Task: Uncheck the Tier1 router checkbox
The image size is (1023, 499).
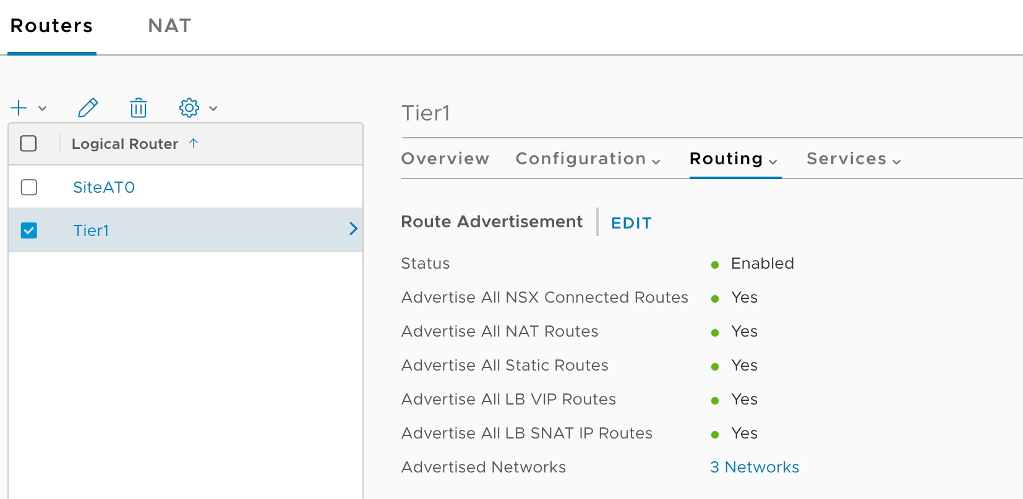Action: coord(29,230)
